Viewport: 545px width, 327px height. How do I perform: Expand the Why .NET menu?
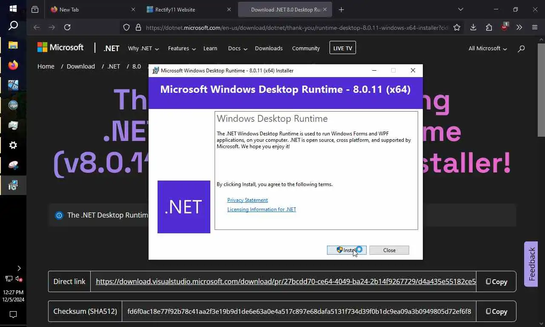tap(143, 49)
